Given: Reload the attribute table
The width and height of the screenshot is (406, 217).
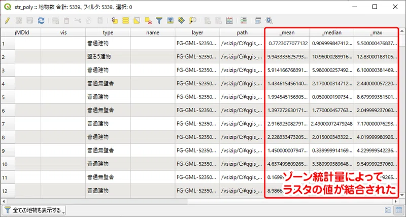Looking at the screenshot, I should (41, 20).
